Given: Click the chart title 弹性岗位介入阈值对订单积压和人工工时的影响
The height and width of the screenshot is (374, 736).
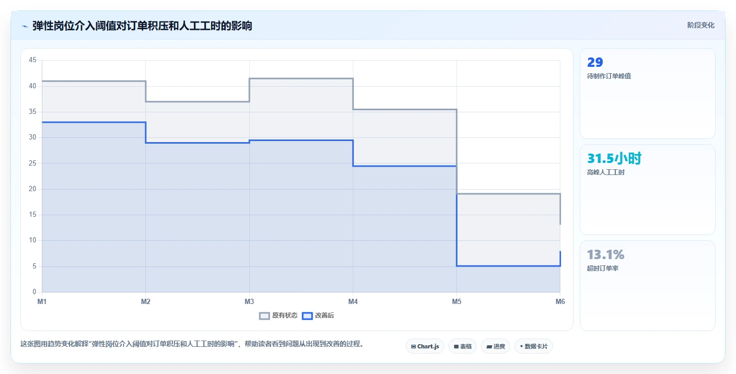Looking at the screenshot, I should (x=142, y=26).
